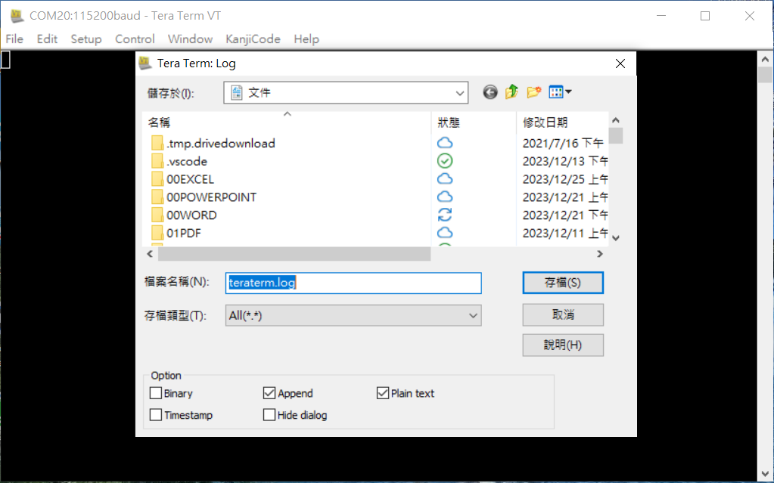Screen dimensions: 774x483
Task: Sort file list by 名稱 column
Action: (x=286, y=122)
